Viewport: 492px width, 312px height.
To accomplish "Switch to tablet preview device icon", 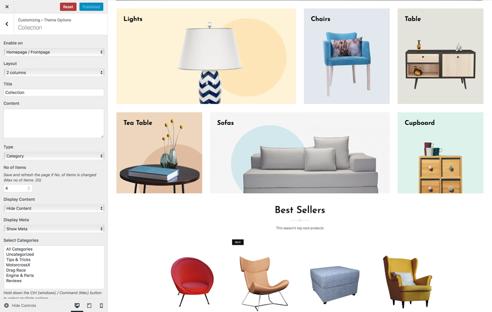I will [x=89, y=305].
